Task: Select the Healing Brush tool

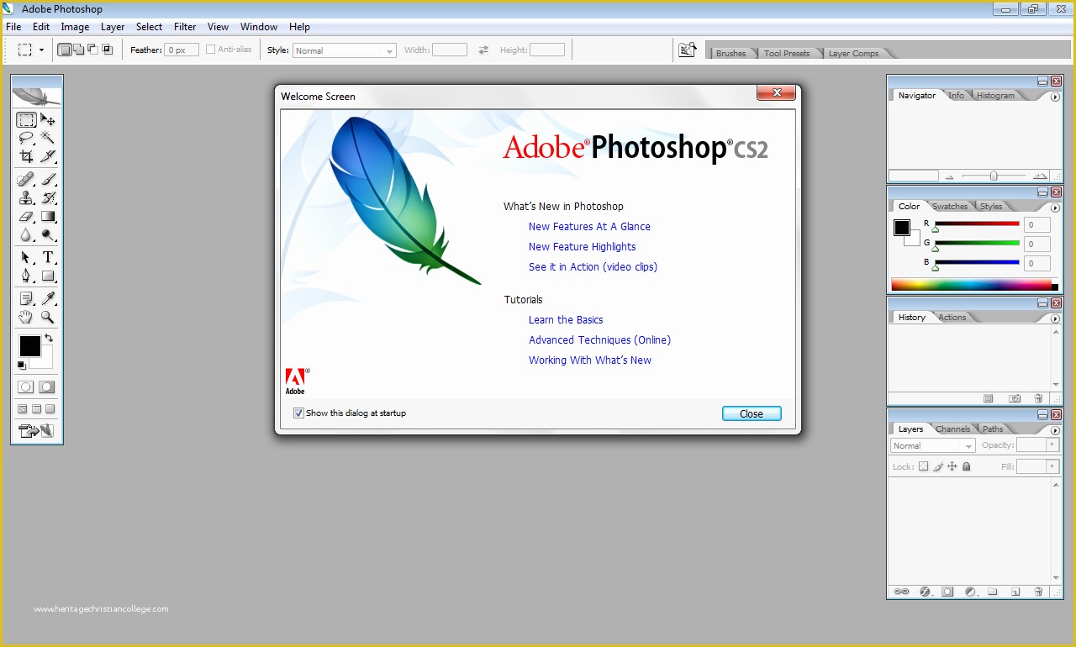Action: point(26,180)
